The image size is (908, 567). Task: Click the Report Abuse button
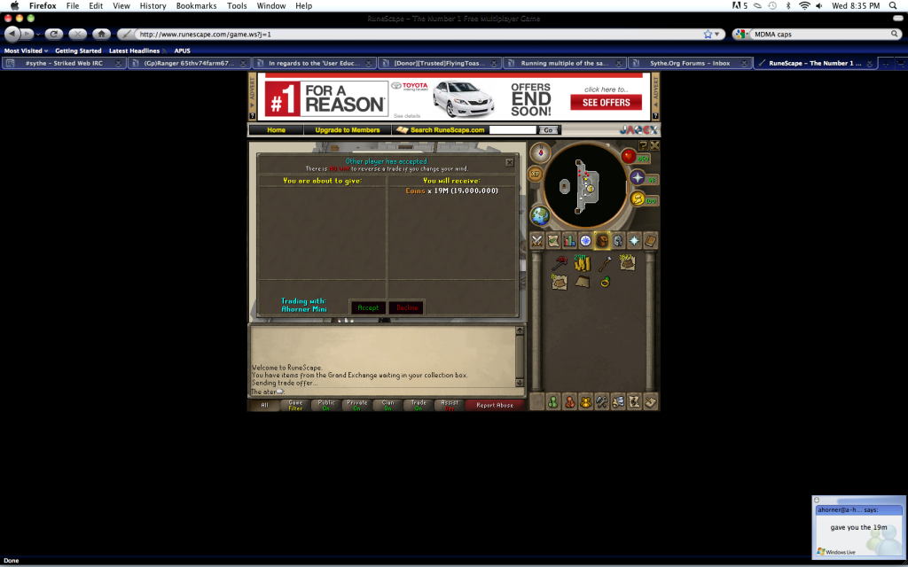click(495, 406)
